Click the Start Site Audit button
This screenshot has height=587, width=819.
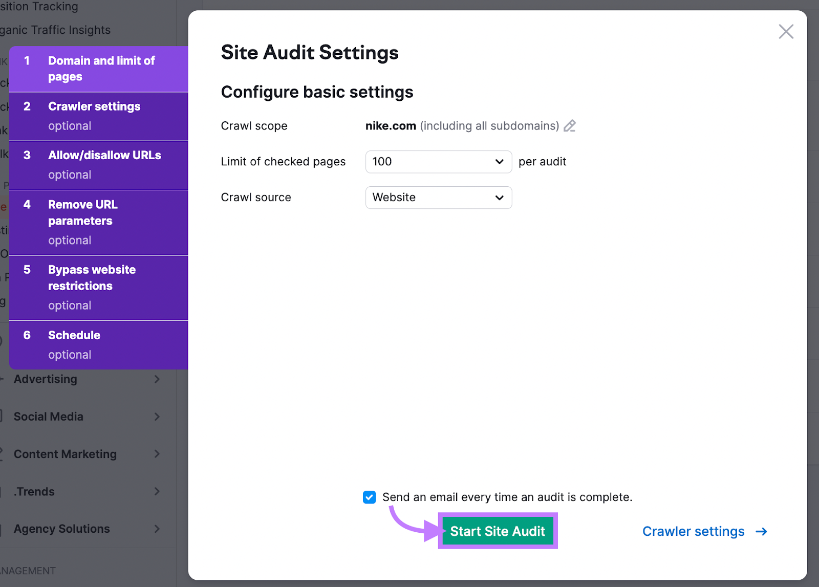497,531
